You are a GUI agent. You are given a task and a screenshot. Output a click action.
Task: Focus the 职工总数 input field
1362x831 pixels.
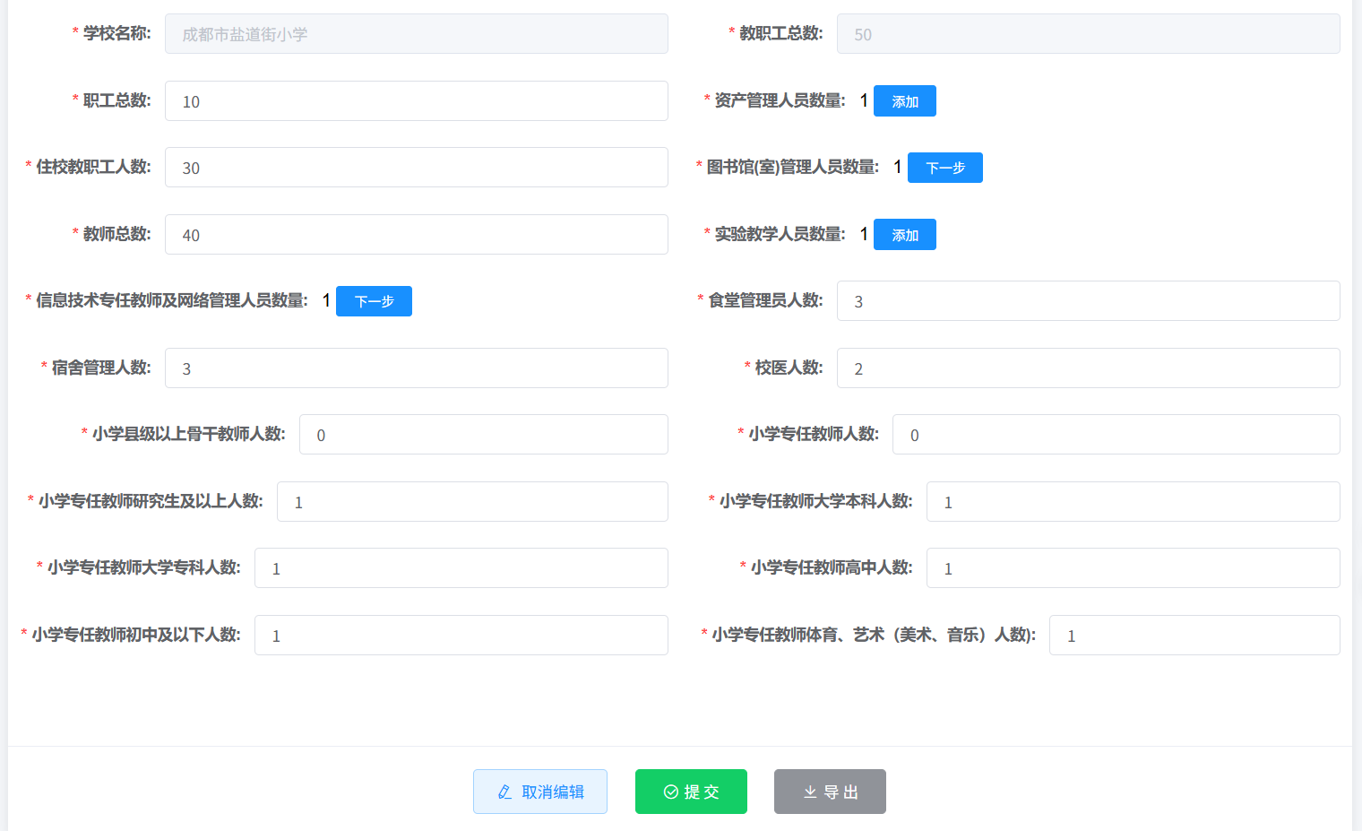416,101
